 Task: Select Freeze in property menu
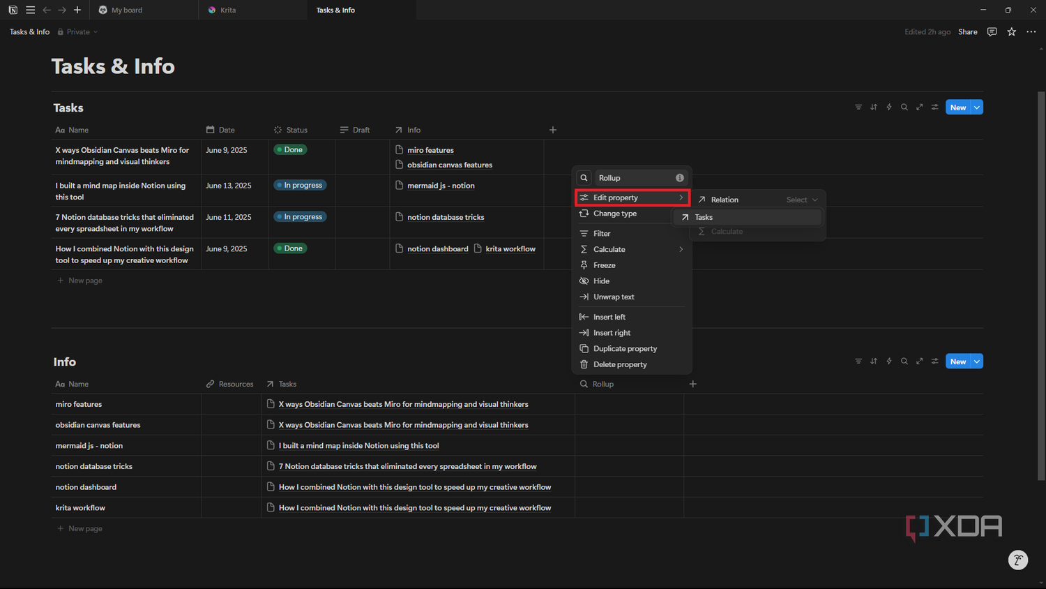pos(632,265)
